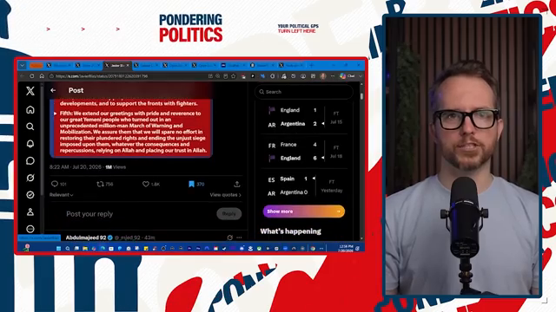The height and width of the screenshot is (312, 556).
Task: Click the reply comment icon with 101
Action: [x=55, y=184]
